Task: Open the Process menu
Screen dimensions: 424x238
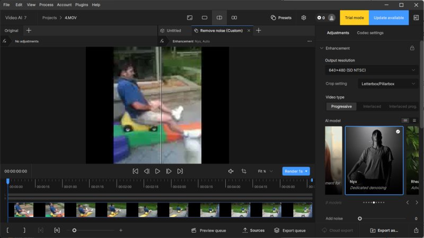Action: (46, 5)
